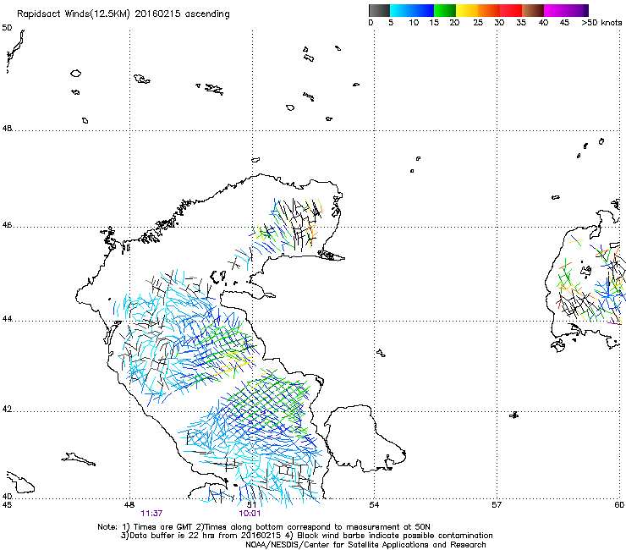Screen dimensions: 626x550
Task: Click the blue 5-15 knots legend band
Action: point(412,10)
